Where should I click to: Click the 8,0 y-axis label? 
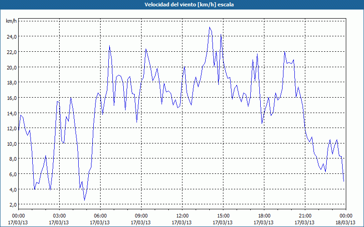click(13, 158)
